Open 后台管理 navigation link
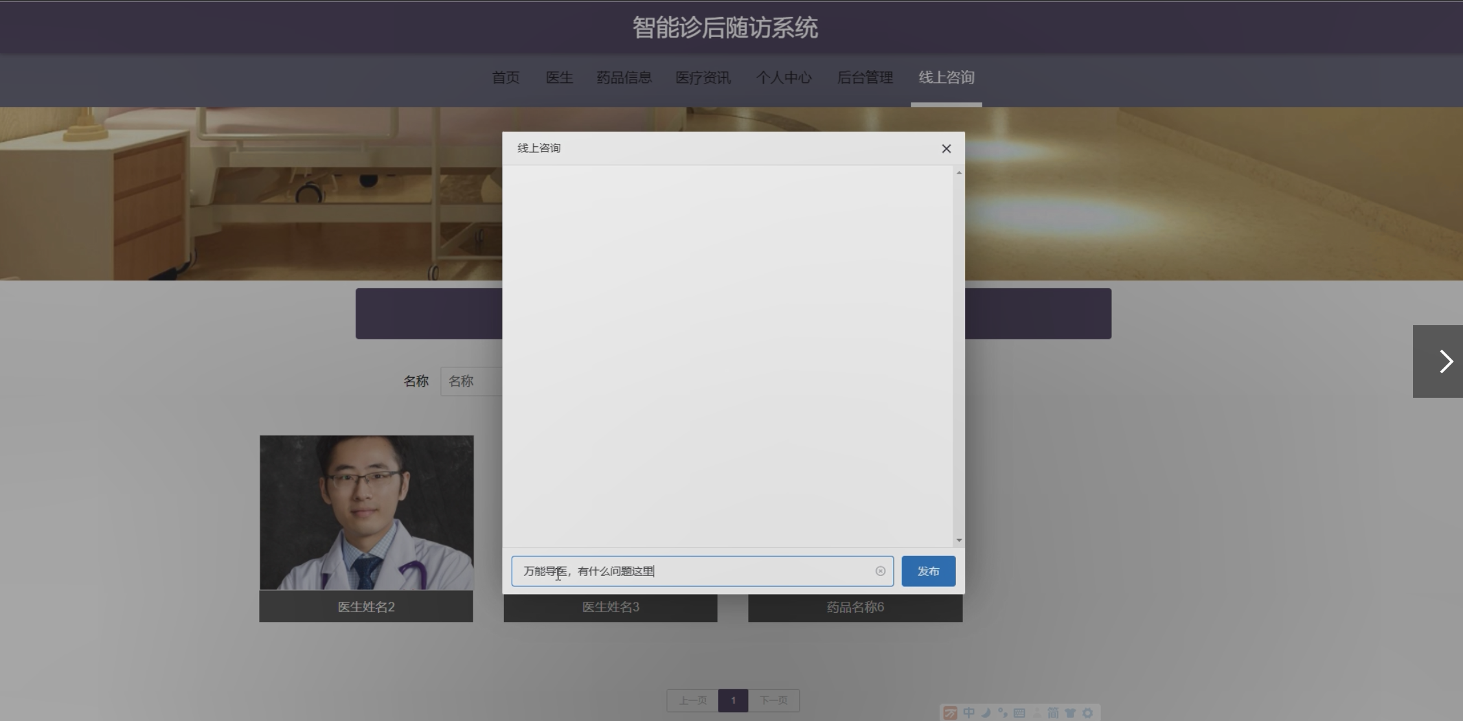The image size is (1463, 721). tap(865, 78)
